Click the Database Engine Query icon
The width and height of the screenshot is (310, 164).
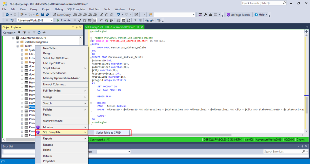pyautogui.click(x=75, y=15)
